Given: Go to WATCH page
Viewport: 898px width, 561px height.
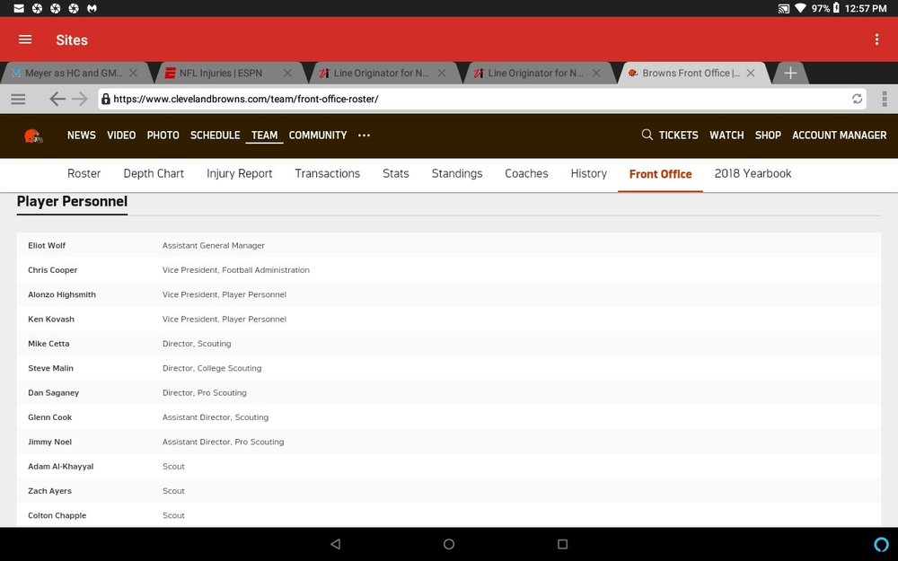Looking at the screenshot, I should tap(726, 136).
